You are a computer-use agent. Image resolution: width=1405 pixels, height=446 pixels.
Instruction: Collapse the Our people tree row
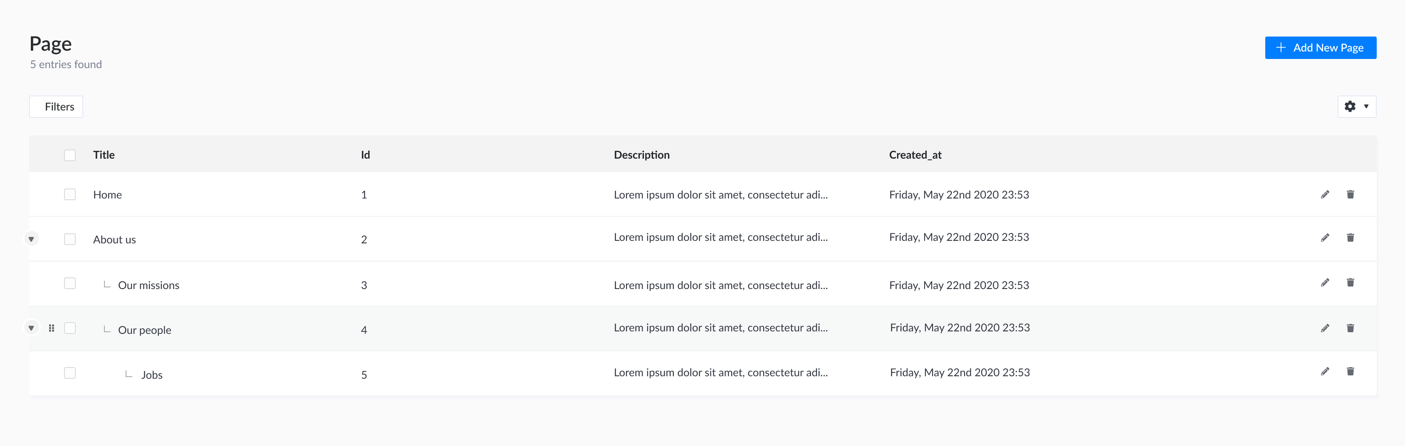pos(31,328)
